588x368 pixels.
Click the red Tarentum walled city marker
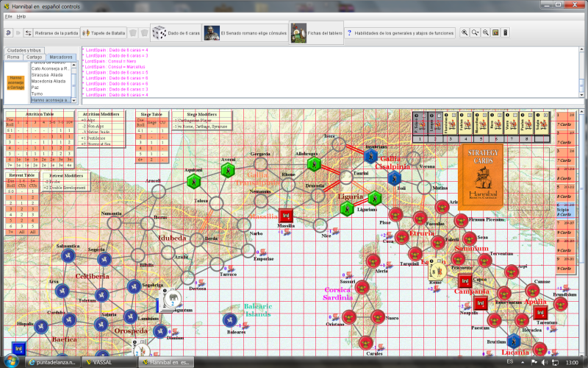pyautogui.click(x=540, y=312)
